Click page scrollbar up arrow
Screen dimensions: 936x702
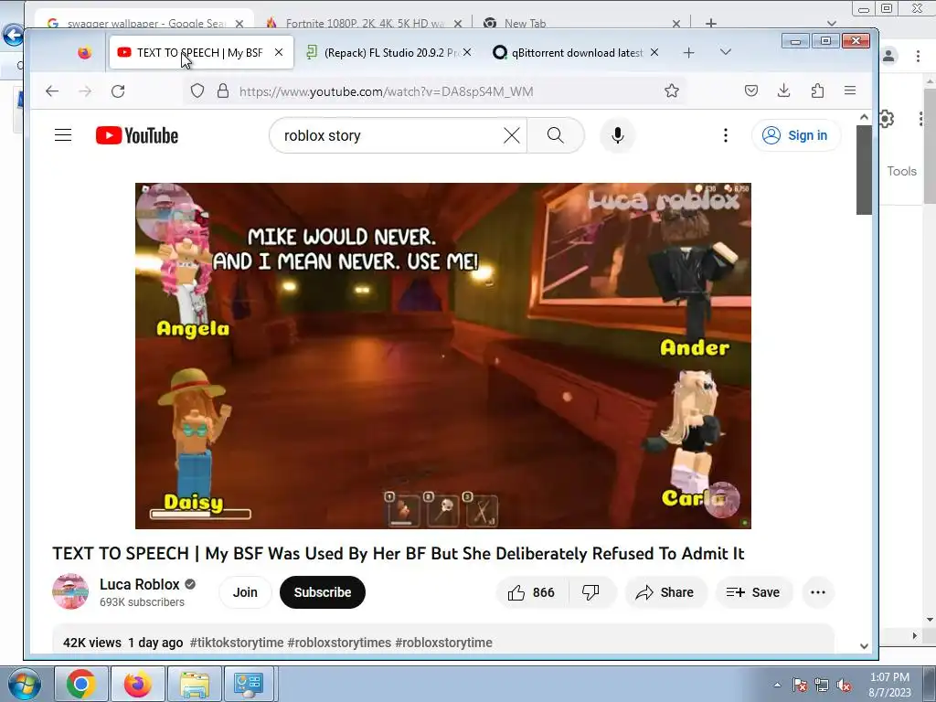coord(864,117)
